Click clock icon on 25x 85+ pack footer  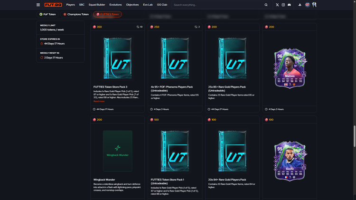pos(209,109)
